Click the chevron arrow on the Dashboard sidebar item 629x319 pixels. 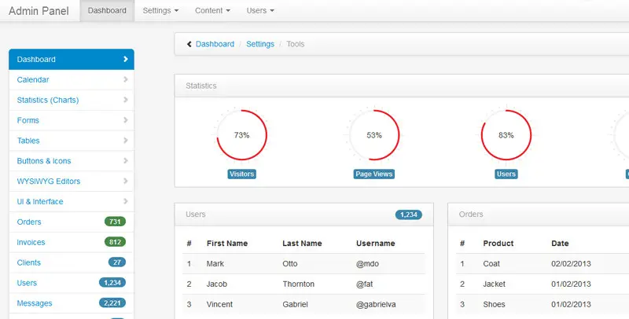pos(126,59)
